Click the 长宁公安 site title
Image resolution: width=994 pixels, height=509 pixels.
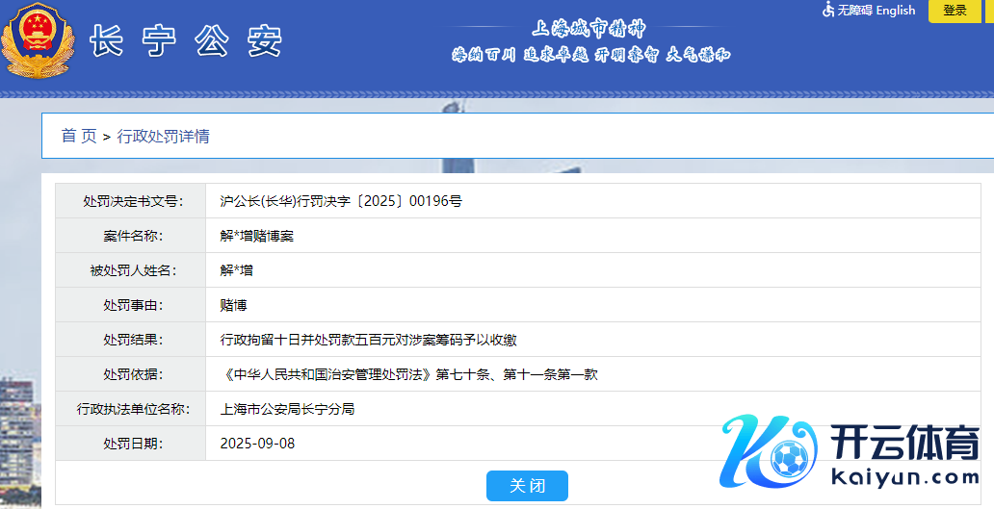tap(186, 40)
